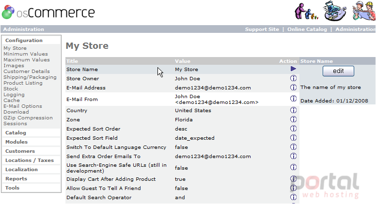Click the value John Doe for Store Owner
This screenshot has width=376, height=204.
click(188, 78)
